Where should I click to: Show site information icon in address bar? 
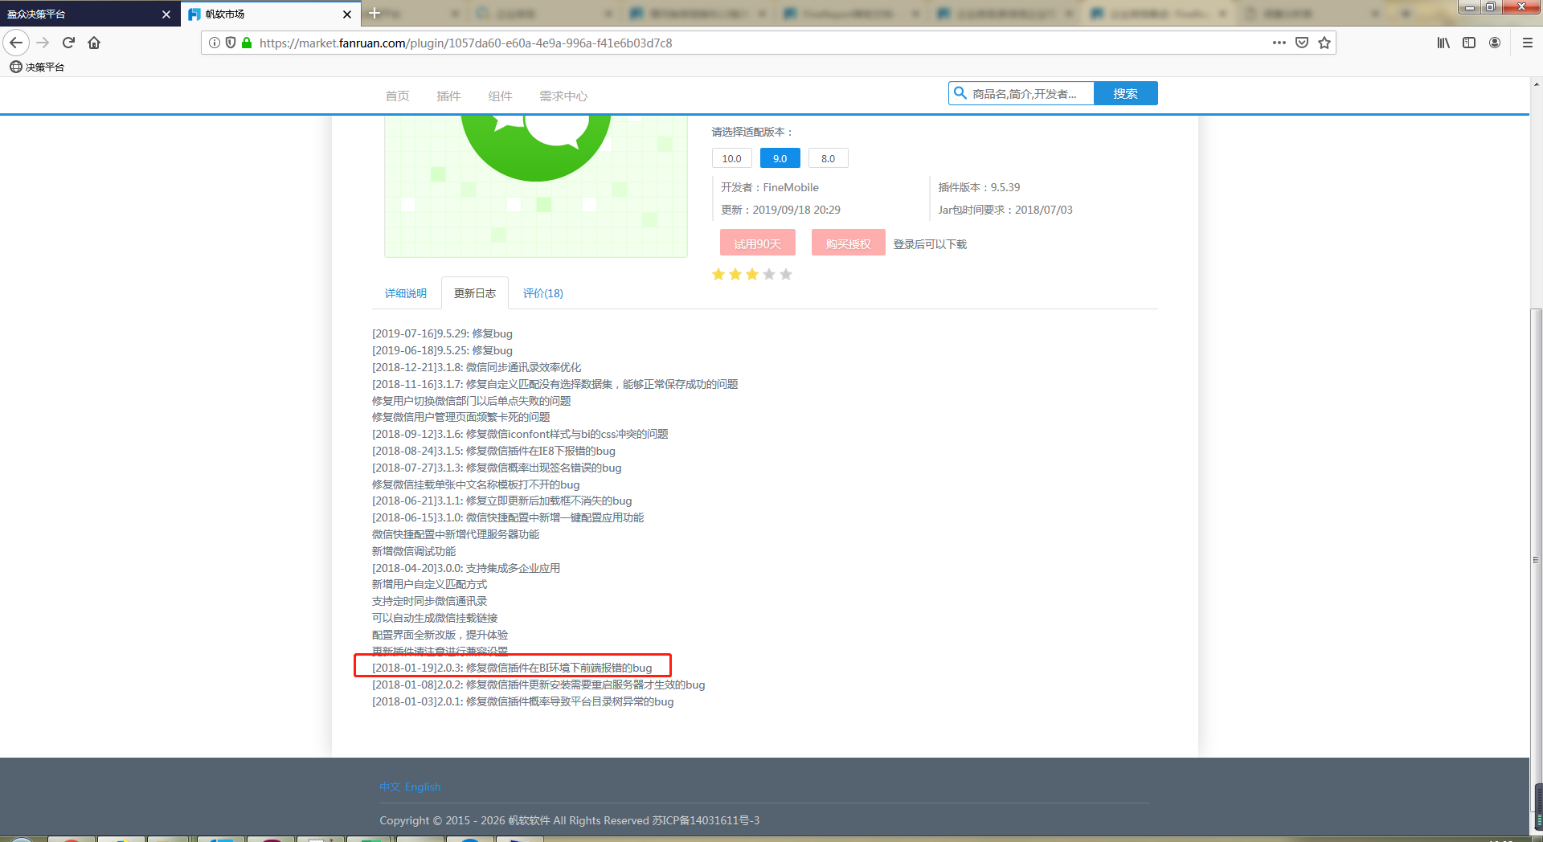pos(215,43)
